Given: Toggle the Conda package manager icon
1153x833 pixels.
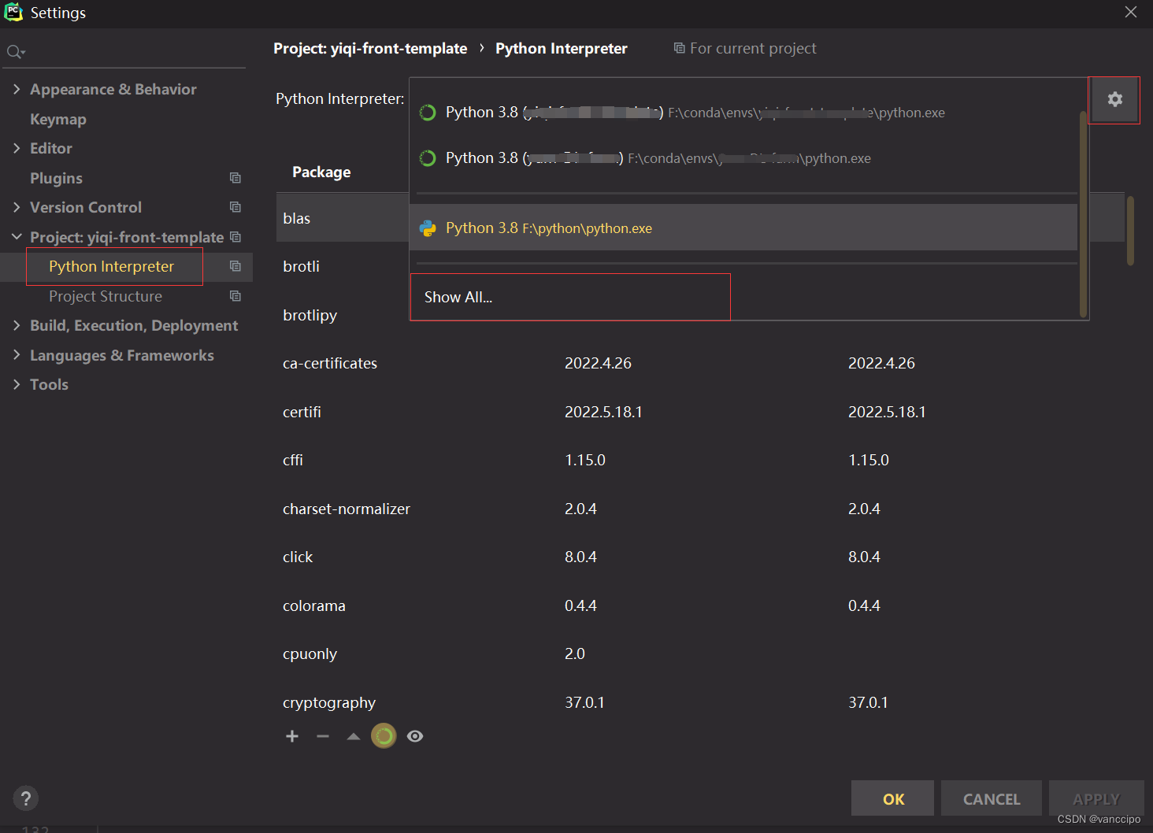Looking at the screenshot, I should point(384,736).
